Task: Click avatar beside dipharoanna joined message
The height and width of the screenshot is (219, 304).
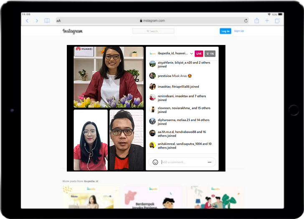Action: pyautogui.click(x=152, y=121)
